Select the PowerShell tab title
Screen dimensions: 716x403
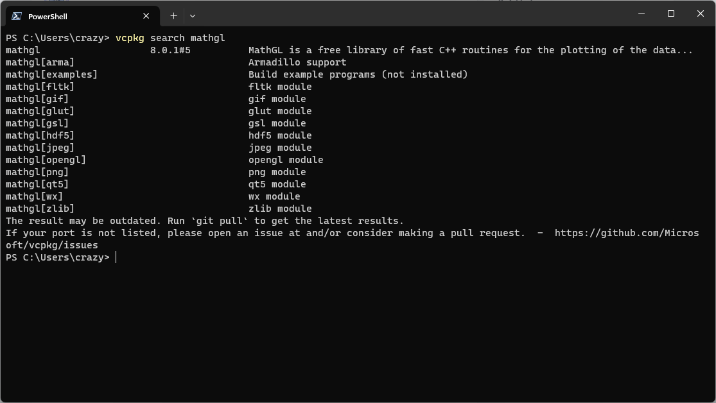coord(48,16)
